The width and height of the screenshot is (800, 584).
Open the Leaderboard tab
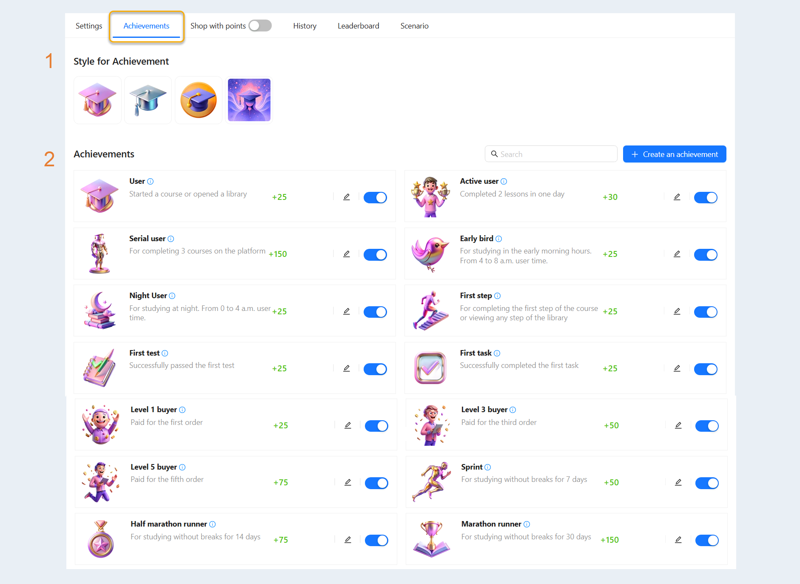(x=359, y=26)
